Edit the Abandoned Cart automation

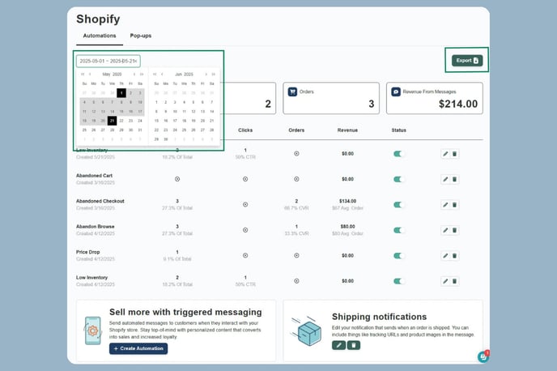click(445, 180)
